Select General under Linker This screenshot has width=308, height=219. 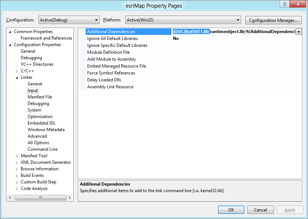coord(35,84)
